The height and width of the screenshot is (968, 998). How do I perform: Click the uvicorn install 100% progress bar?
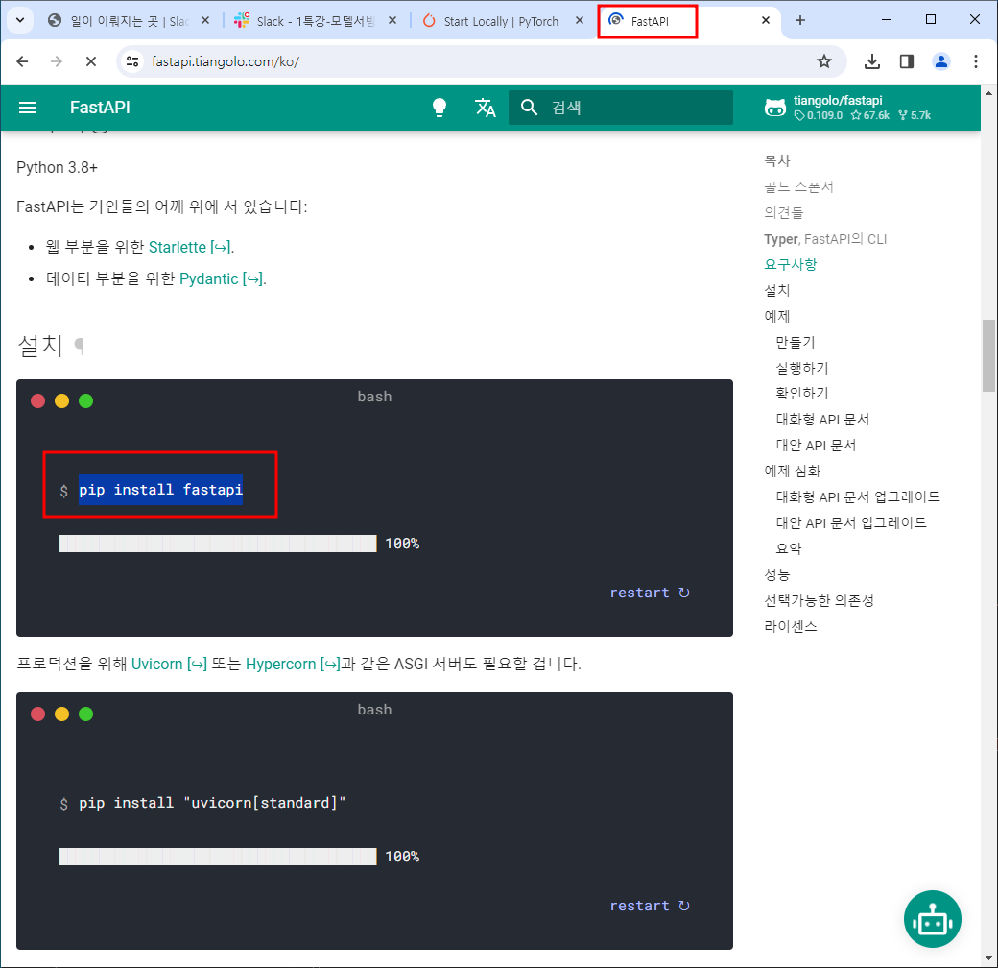218,858
